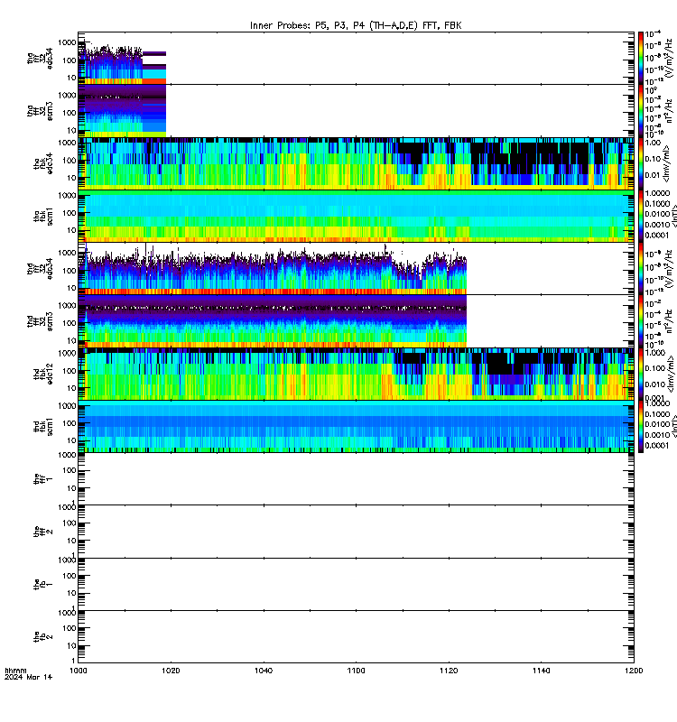677x722 pixels.
Task: Click the 'thd fff 32 scm3' panel label
Action: coord(40,321)
